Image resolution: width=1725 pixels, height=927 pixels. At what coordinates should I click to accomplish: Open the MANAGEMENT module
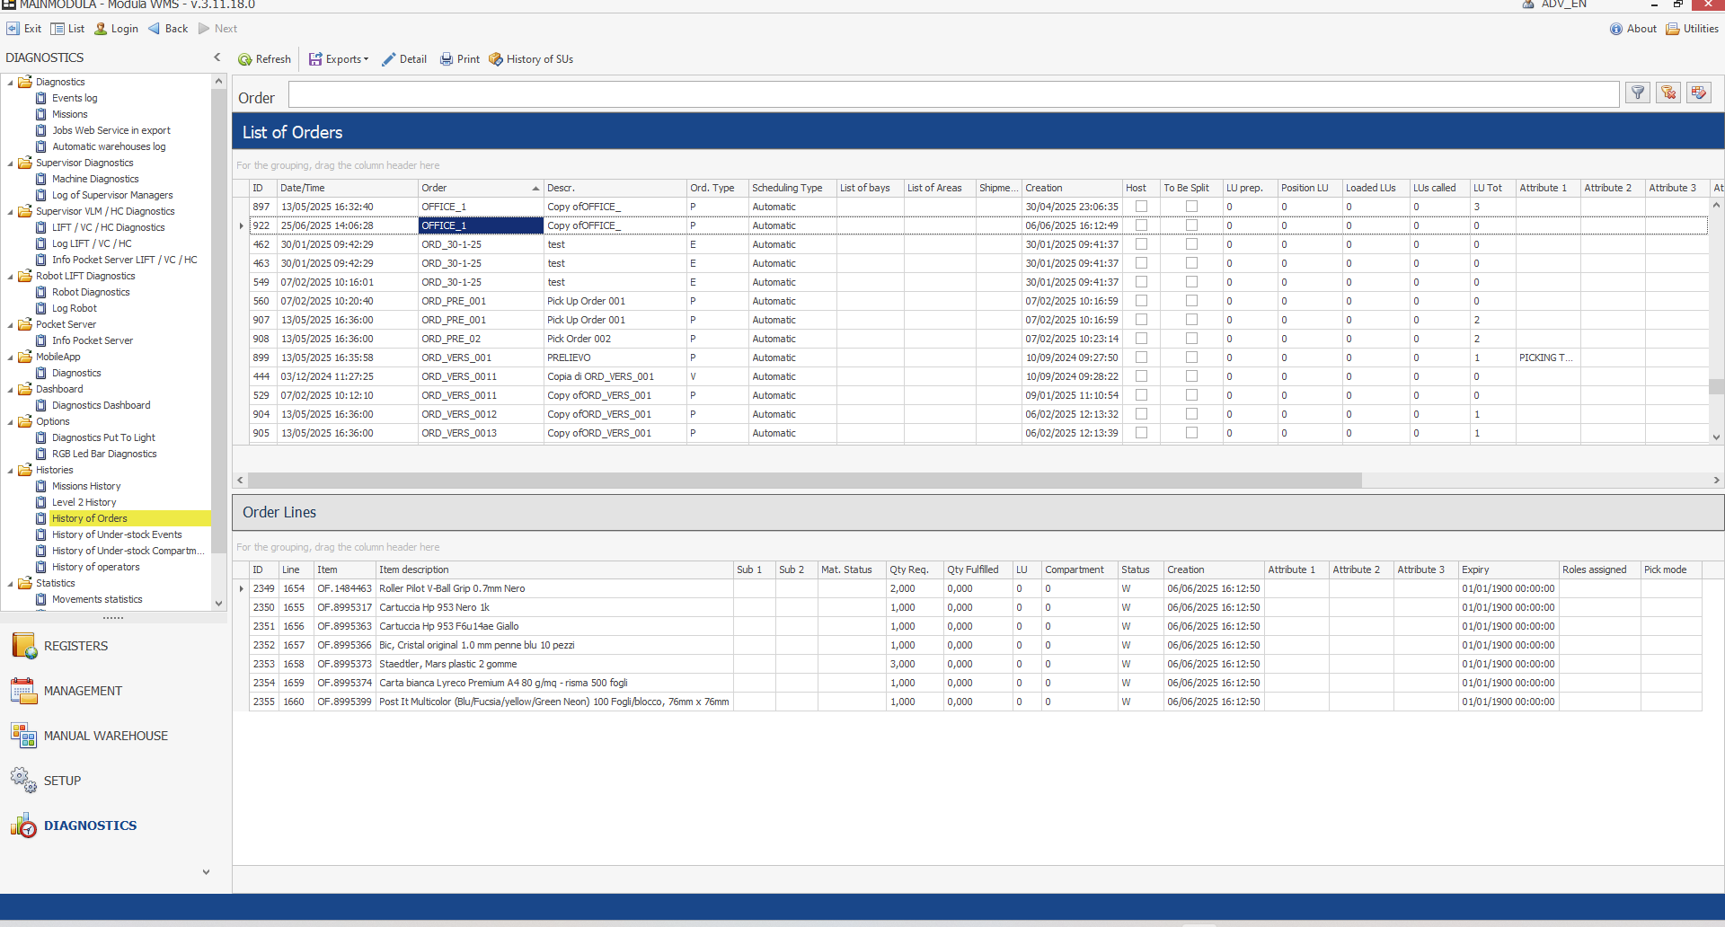tap(83, 691)
